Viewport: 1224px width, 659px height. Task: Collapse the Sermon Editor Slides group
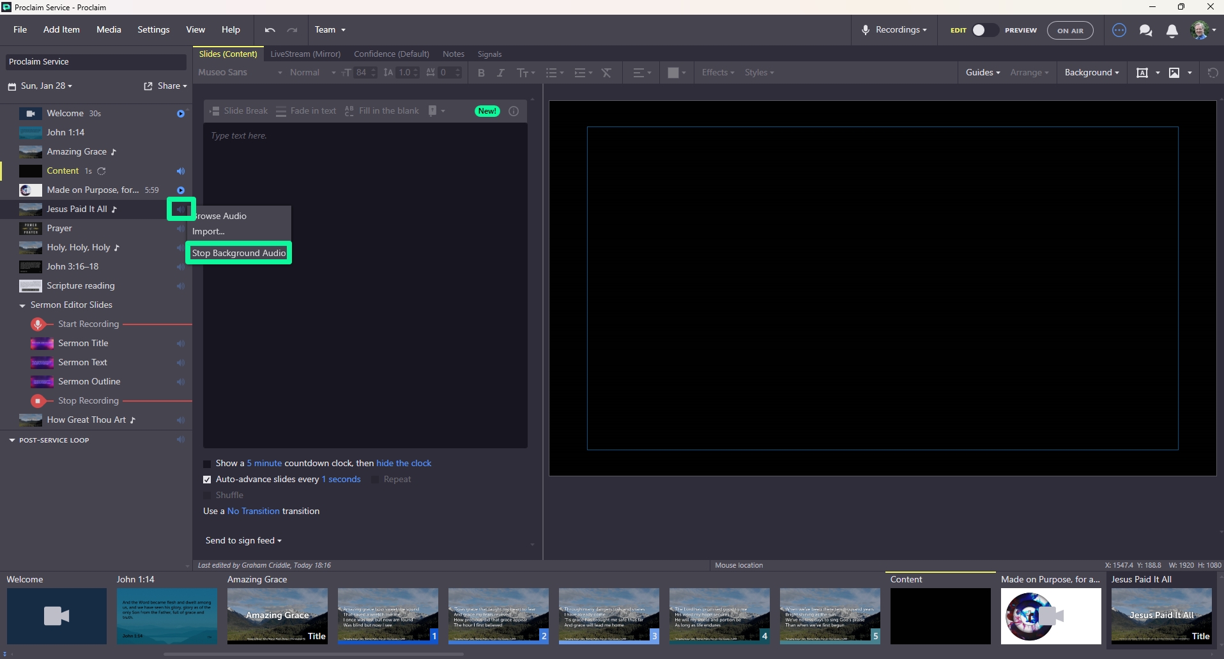(22, 305)
